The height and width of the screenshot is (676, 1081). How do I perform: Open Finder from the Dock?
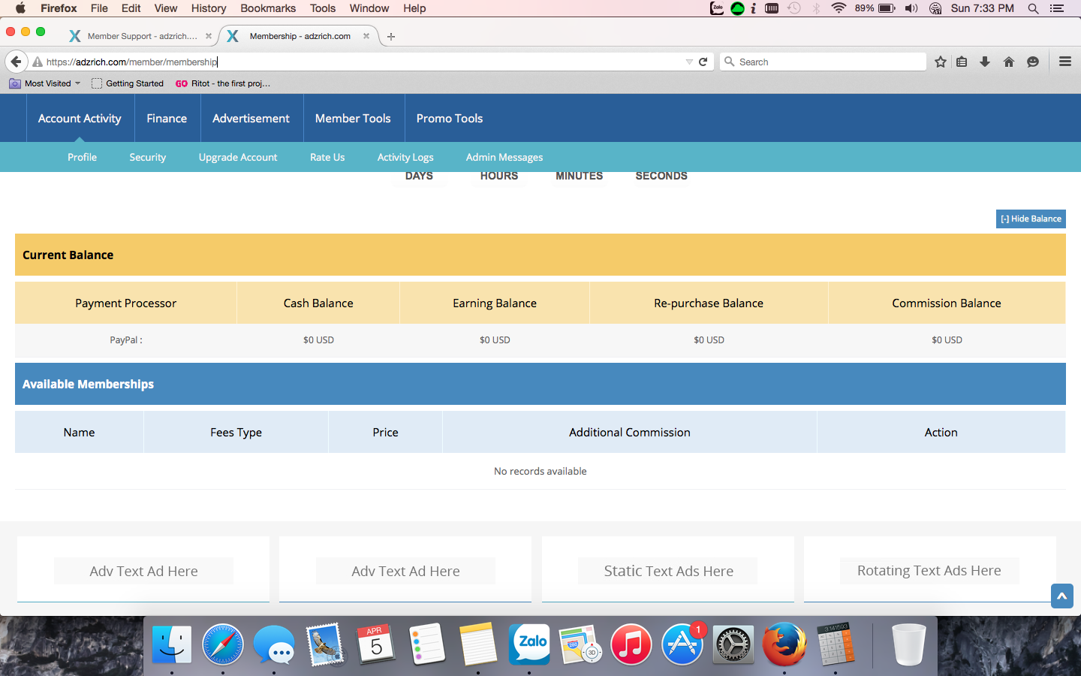[172, 644]
